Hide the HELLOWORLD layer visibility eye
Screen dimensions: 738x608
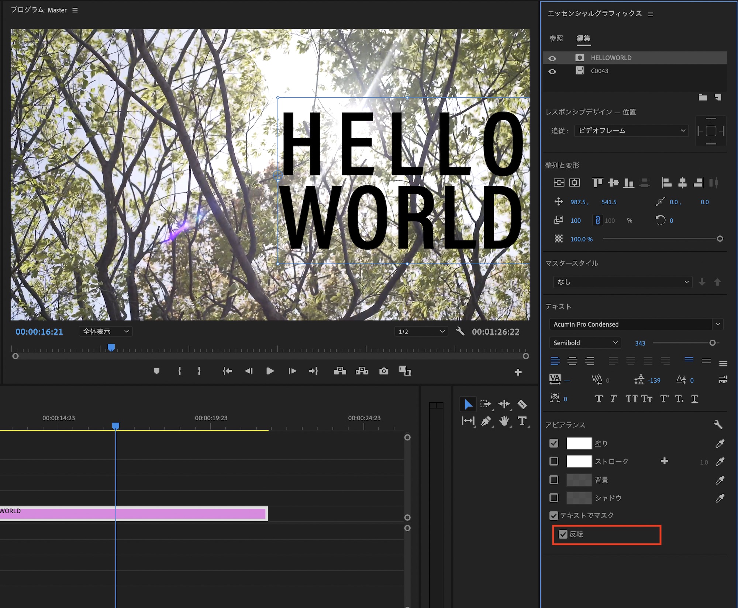(x=552, y=58)
